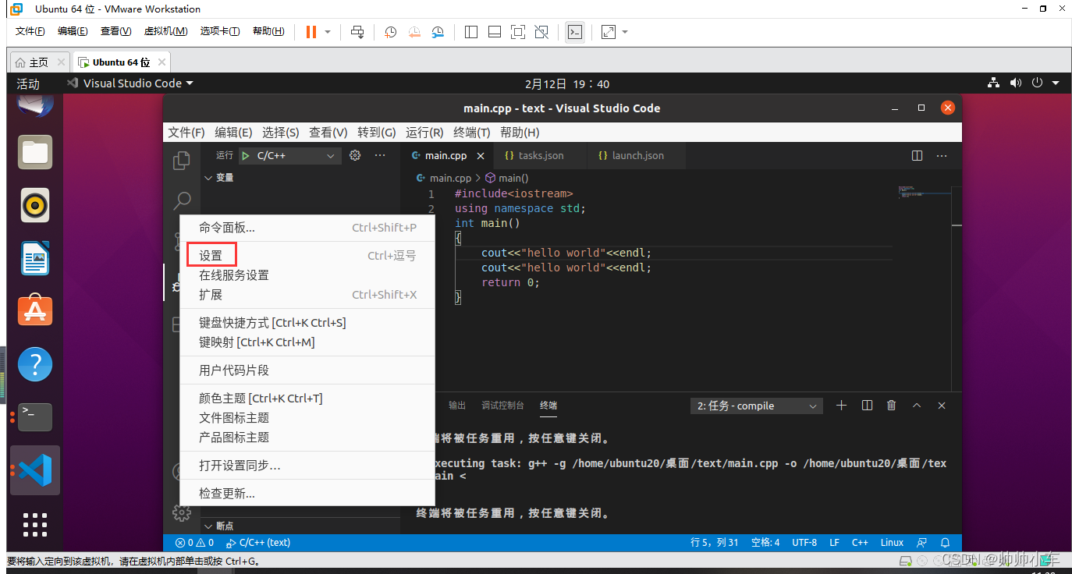
Task: Click the VMware stretch guest icon
Action: click(x=609, y=32)
